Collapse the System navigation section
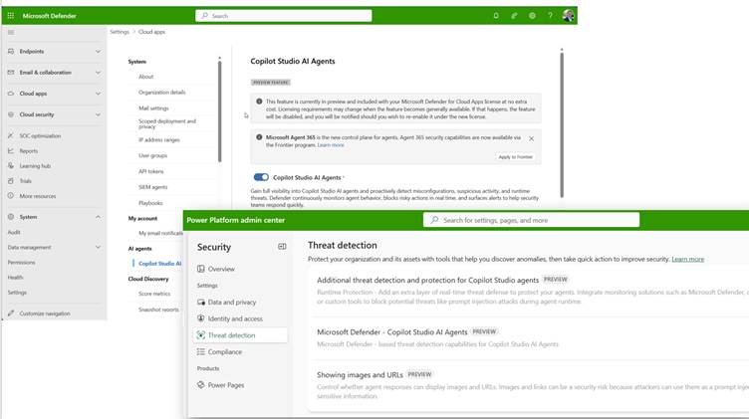 pyautogui.click(x=98, y=216)
